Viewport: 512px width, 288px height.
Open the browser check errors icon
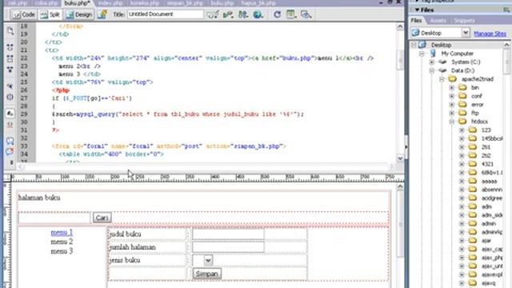(x=213, y=14)
